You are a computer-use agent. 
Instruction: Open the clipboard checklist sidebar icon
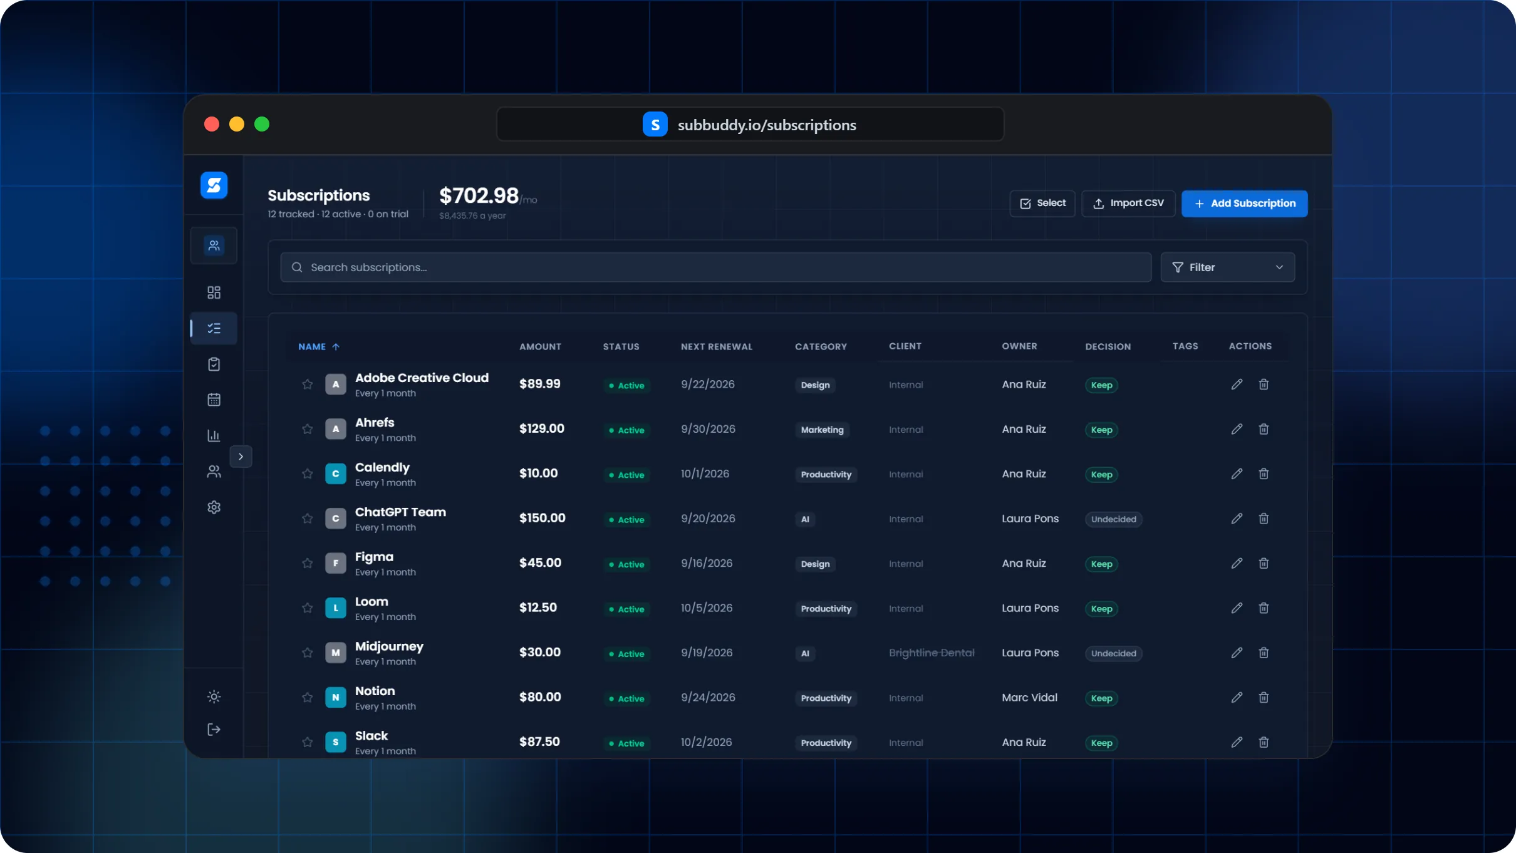click(x=214, y=364)
